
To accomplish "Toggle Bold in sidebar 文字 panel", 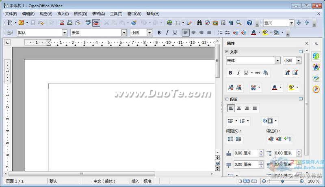I will pos(230,72).
